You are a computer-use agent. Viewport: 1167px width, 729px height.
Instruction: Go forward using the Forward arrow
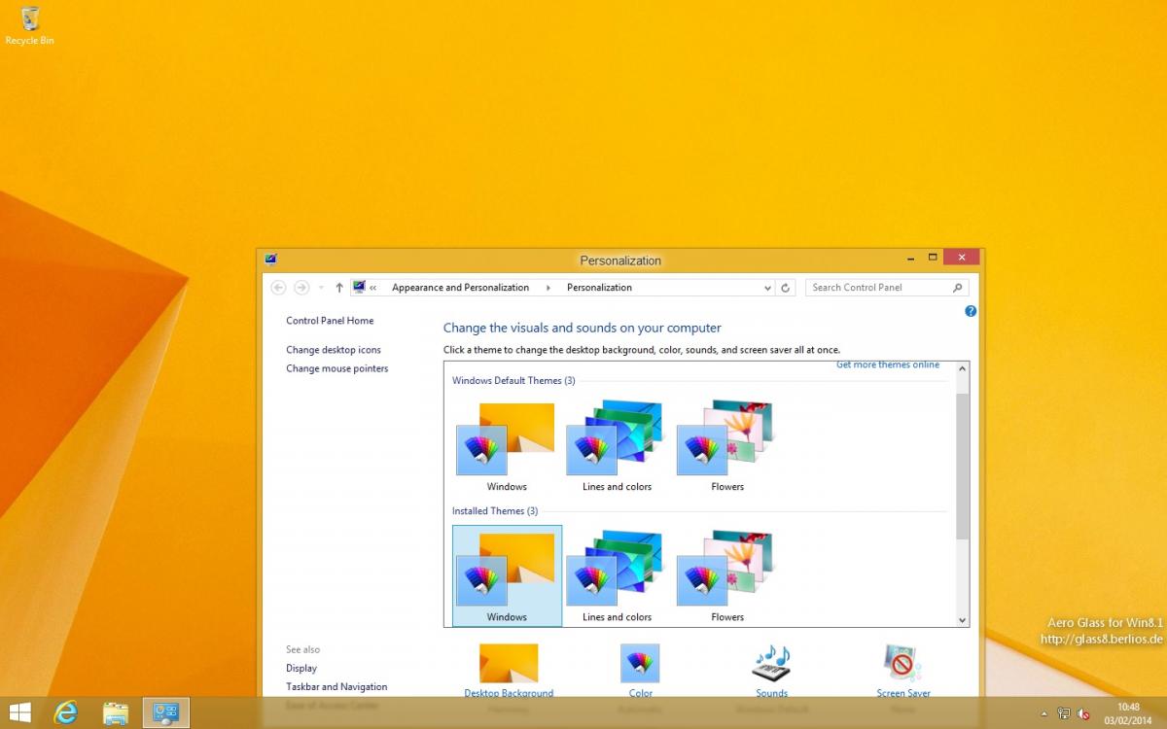pyautogui.click(x=301, y=288)
